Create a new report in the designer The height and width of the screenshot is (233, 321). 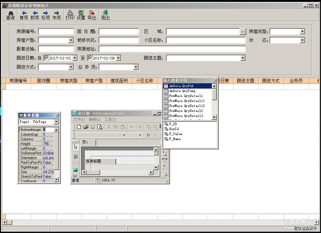79,127
